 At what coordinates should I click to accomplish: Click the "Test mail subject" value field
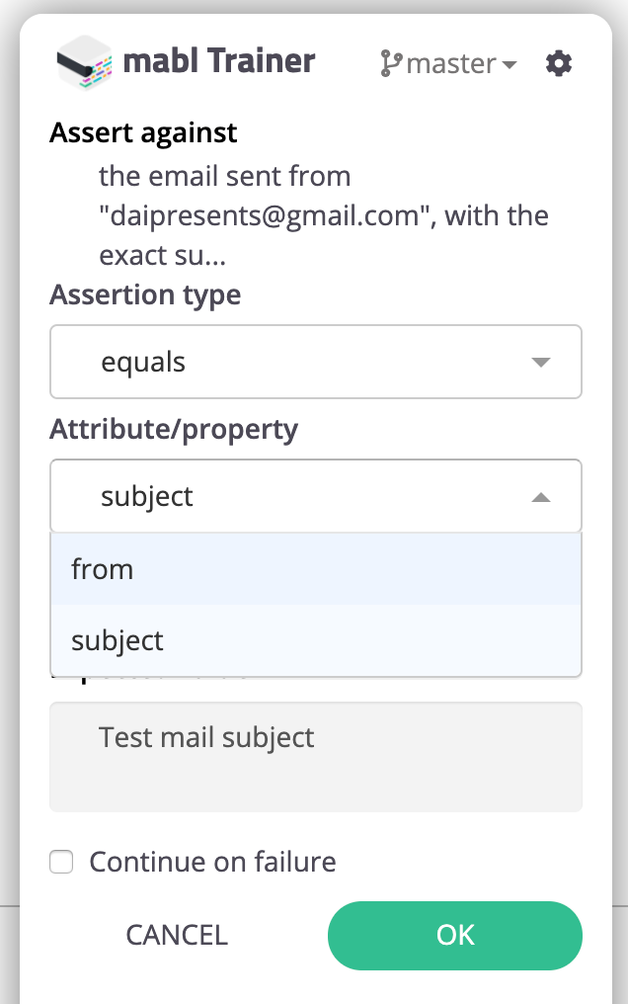[x=316, y=756]
